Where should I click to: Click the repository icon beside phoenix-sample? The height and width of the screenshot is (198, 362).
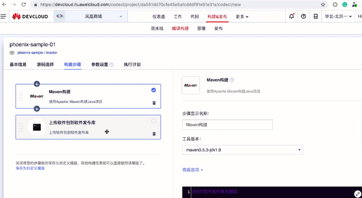point(12,53)
